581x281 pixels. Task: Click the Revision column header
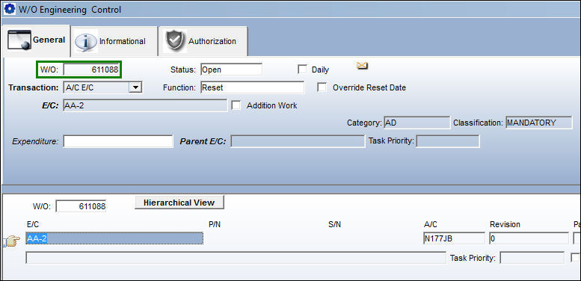(x=505, y=224)
